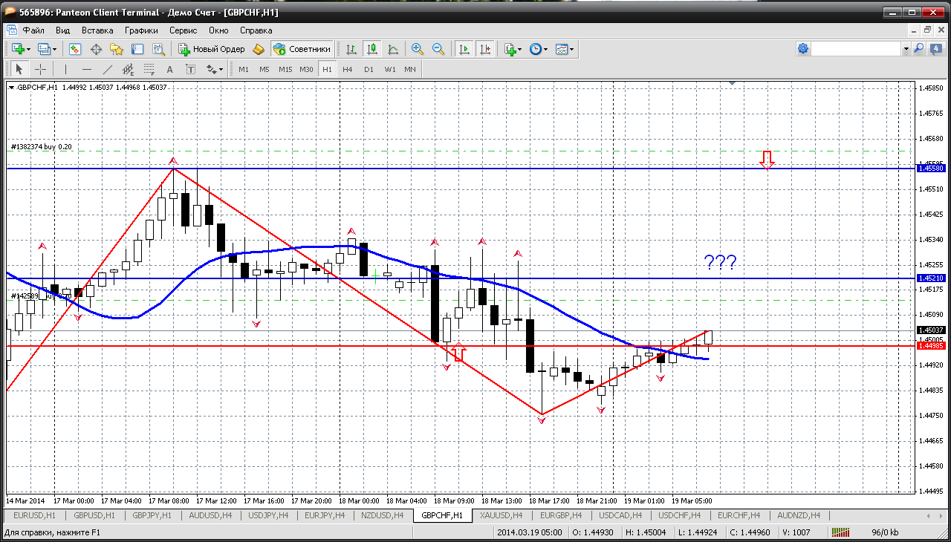Select the Trendline drawing tool

tap(107, 69)
